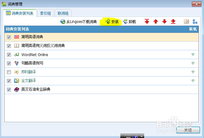
Task: Select the 简明英语词典 row text
Action: click(32, 37)
